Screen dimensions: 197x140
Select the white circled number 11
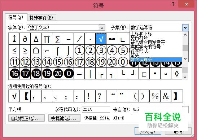pyautogui.click(x=14, y=62)
